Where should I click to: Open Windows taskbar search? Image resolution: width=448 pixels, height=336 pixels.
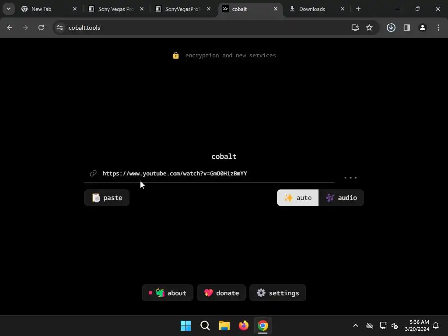[x=205, y=325]
